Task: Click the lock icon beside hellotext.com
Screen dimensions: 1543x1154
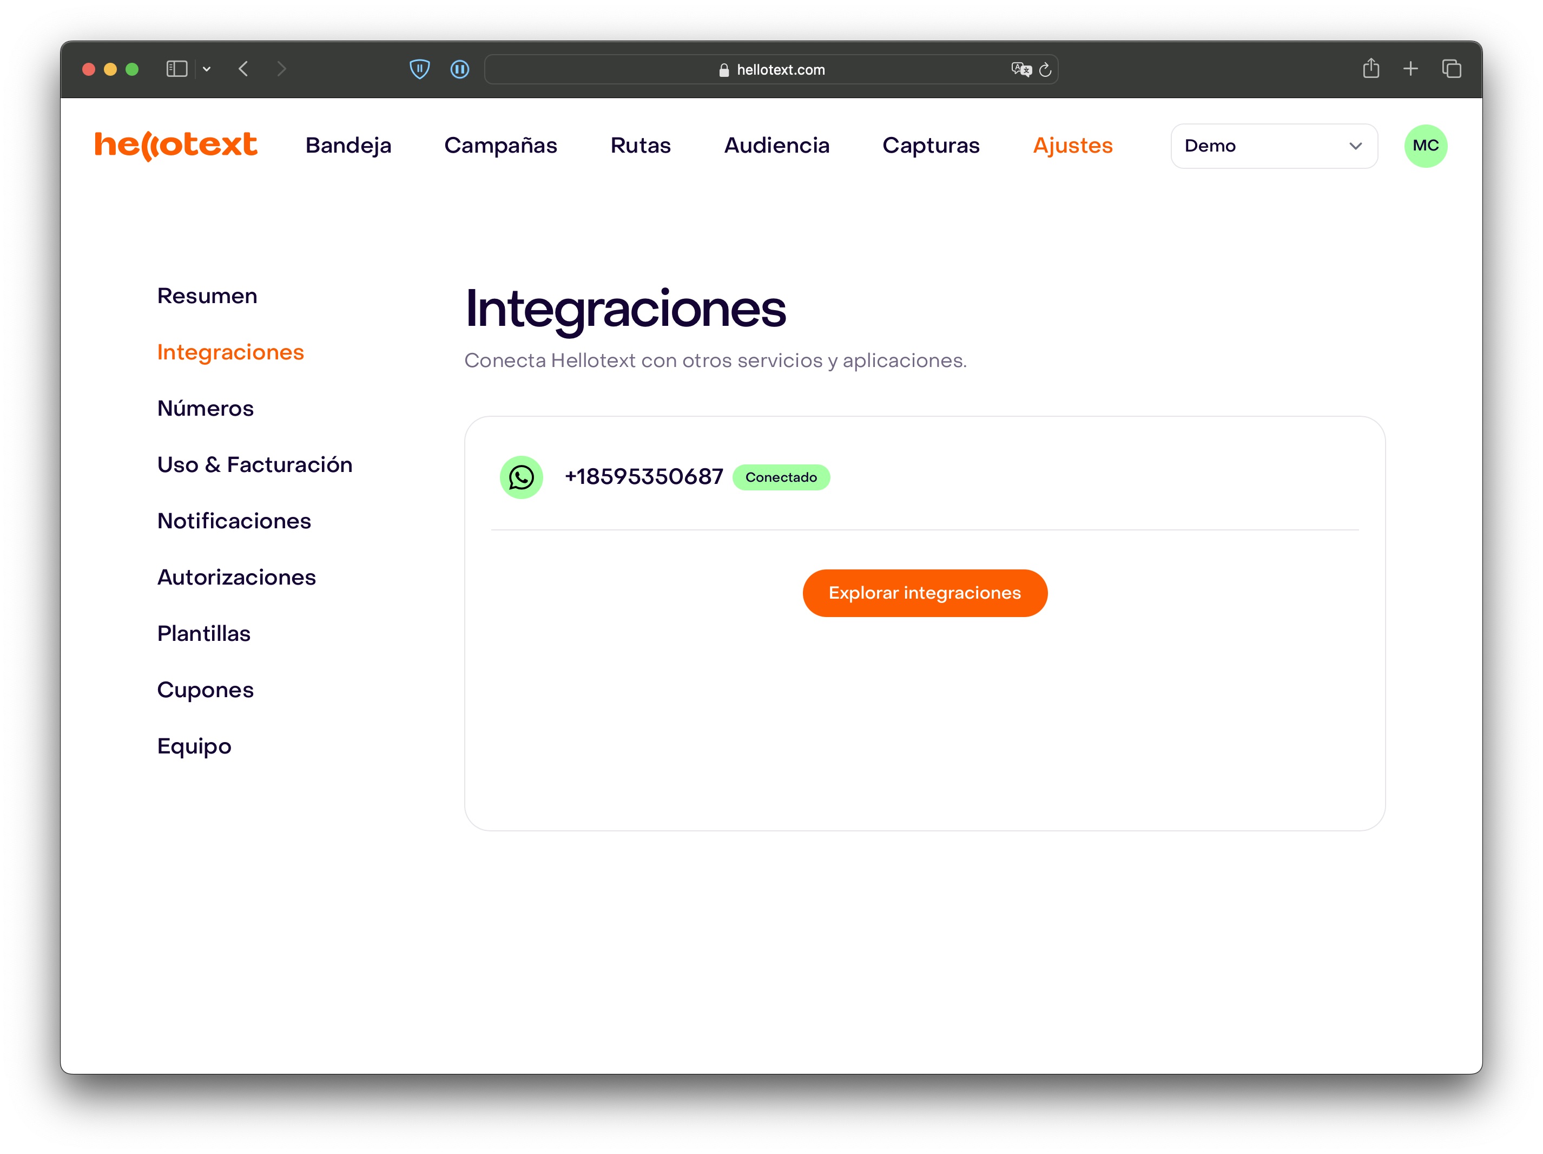Action: click(x=724, y=70)
